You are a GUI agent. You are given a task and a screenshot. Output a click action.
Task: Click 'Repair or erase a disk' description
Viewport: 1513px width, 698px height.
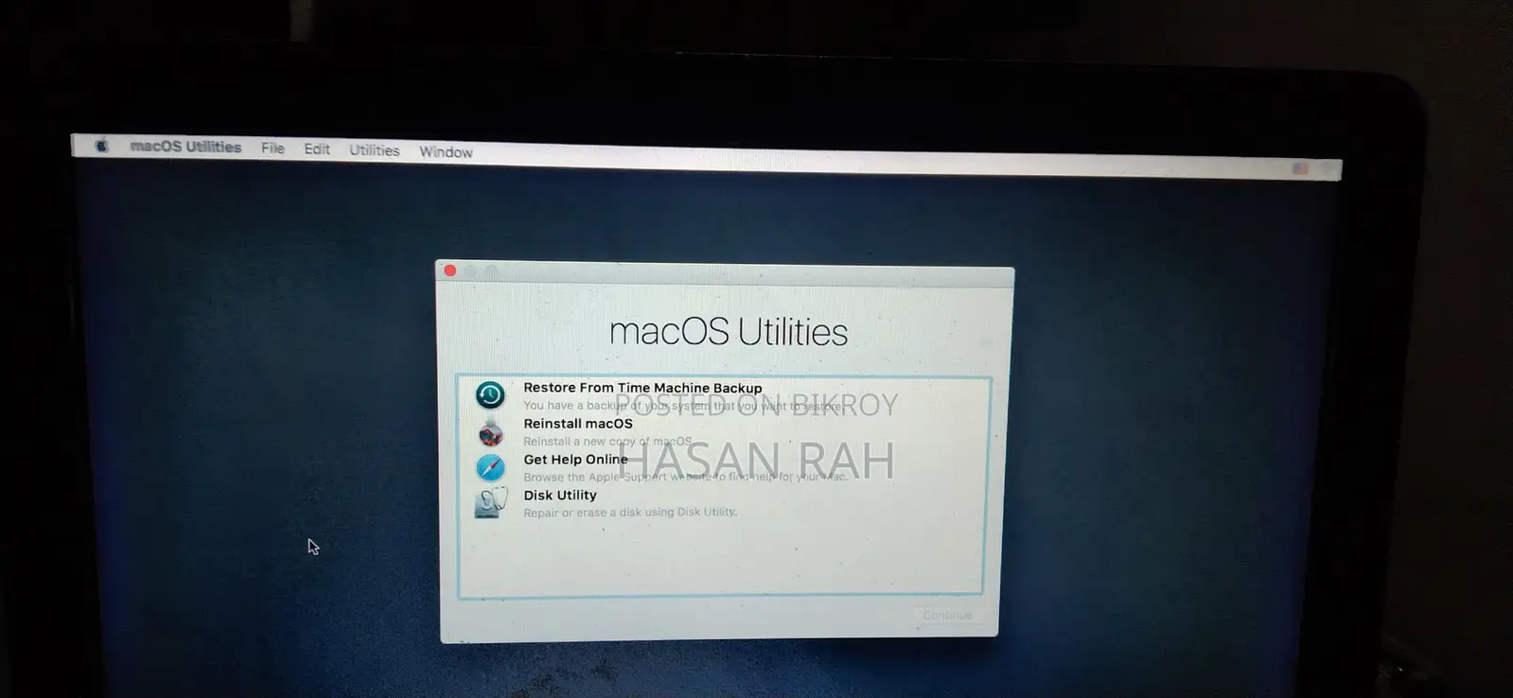(630, 513)
